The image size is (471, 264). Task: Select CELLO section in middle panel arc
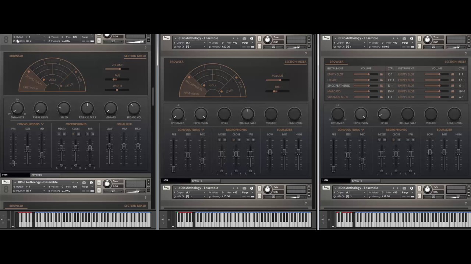[229, 91]
